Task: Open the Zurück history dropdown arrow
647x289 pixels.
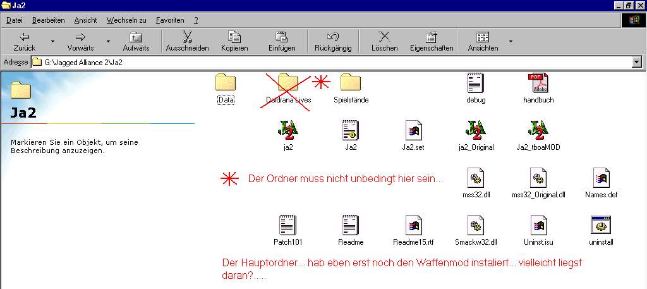Action: pyautogui.click(x=52, y=42)
